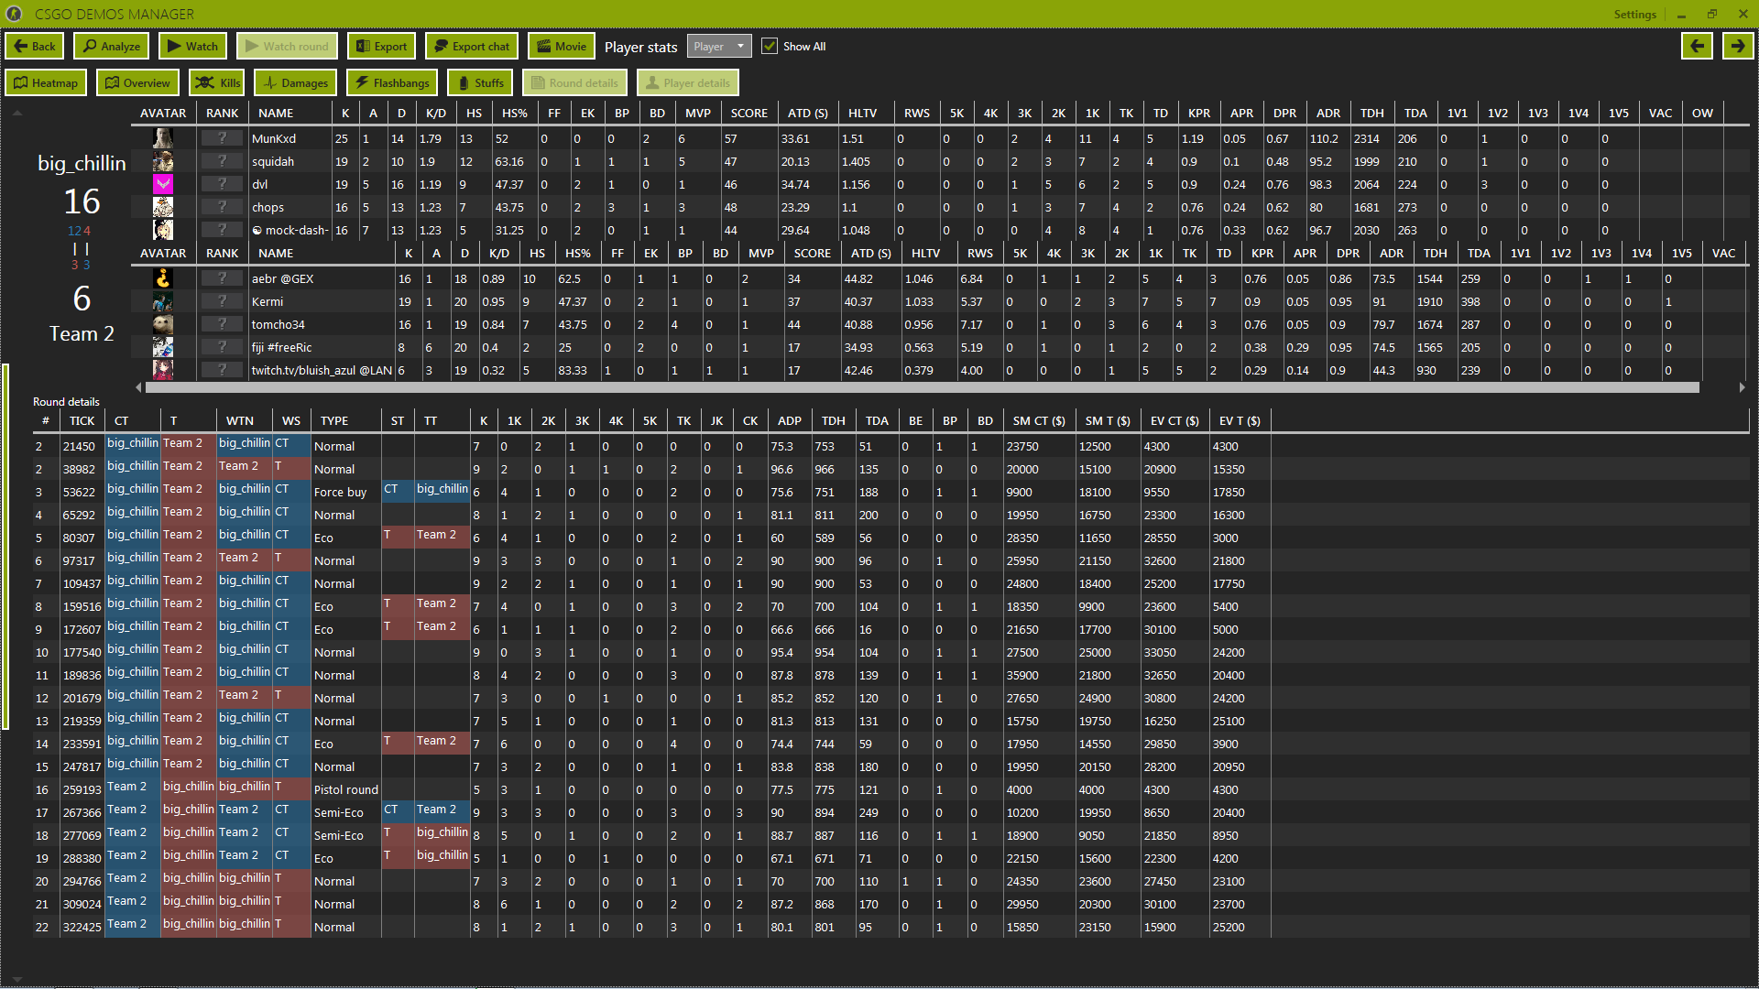Open the Kills view

pos(217,83)
